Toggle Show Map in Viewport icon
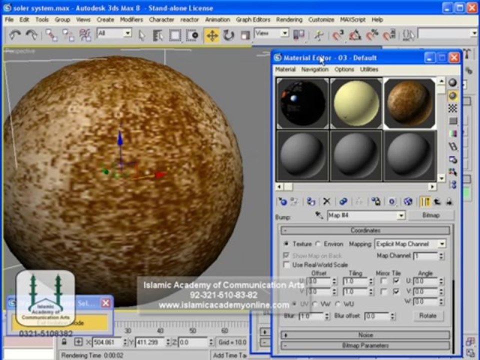The image size is (480, 360). click(408, 201)
